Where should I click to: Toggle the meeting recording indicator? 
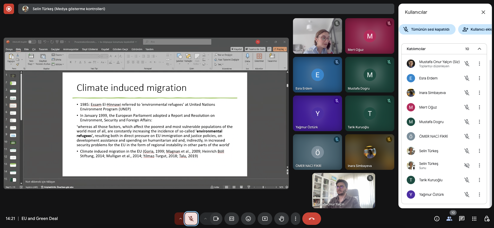point(9,9)
